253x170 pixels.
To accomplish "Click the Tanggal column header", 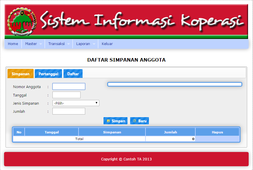I will click(x=52, y=132).
